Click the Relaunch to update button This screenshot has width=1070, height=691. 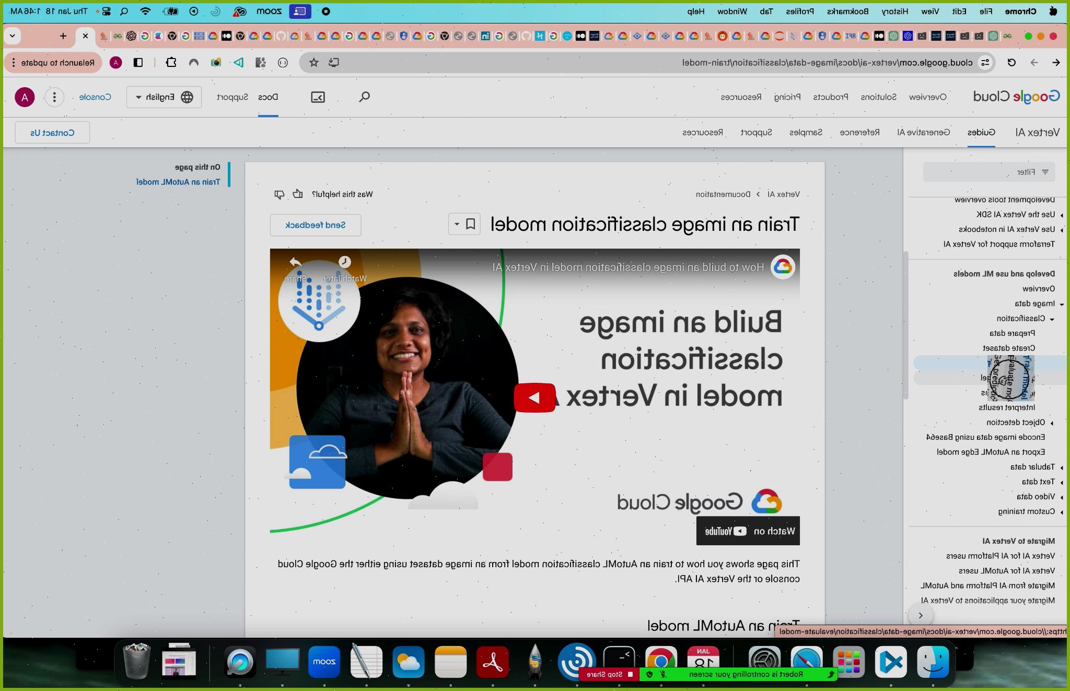pyautogui.click(x=52, y=63)
